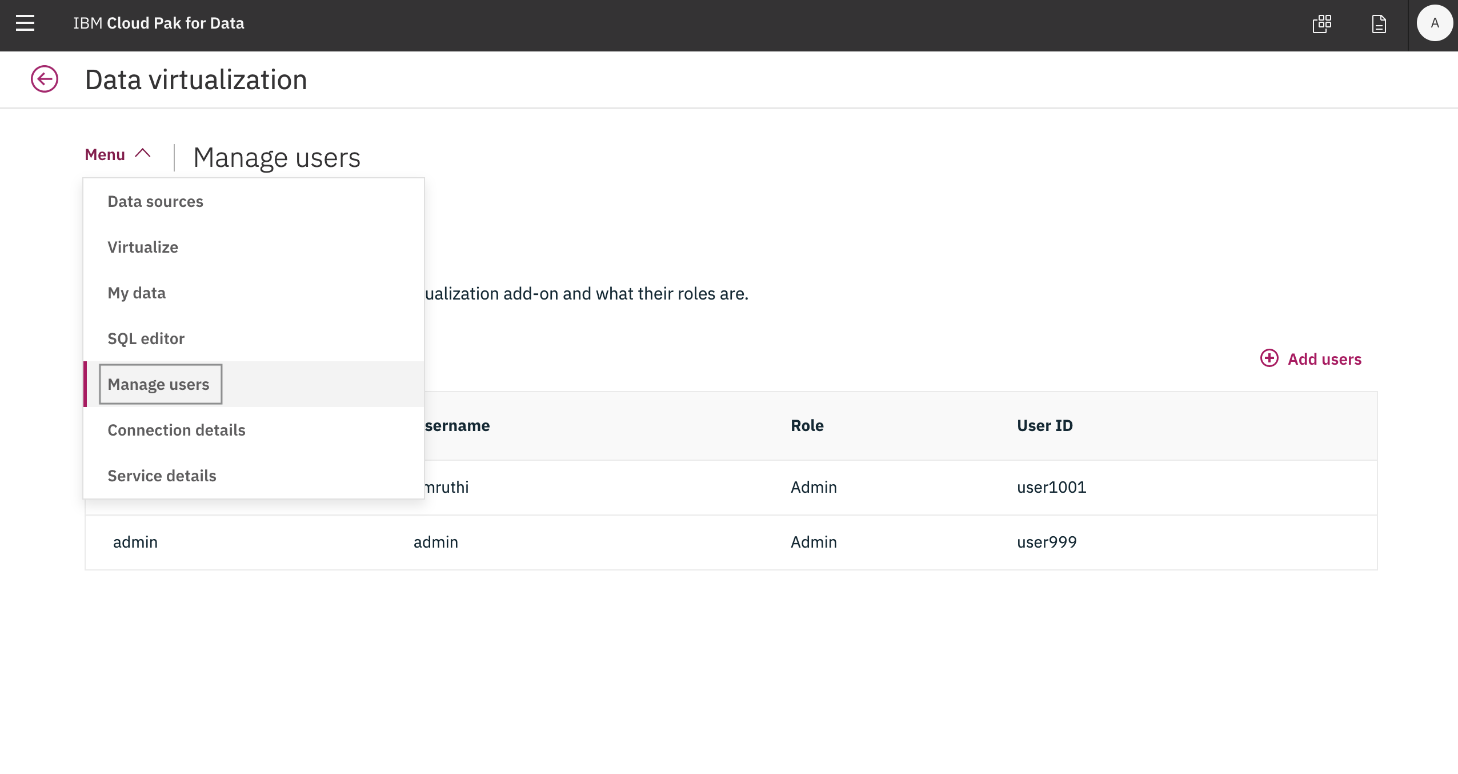This screenshot has height=774, width=1458.
Task: Collapse the Menu dropdown chevron
Action: (x=143, y=153)
